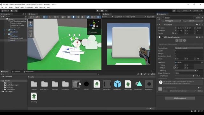Image resolution: width=204 pixels, height=115 pixels.
Task: Click the Position X input field
Action: [180, 28]
